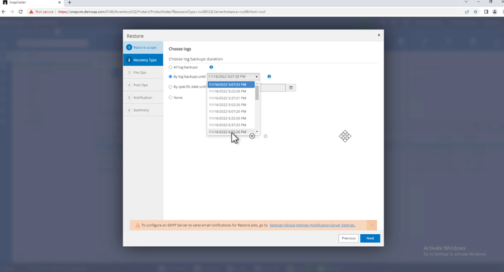Click info icon beside log backups until dropdown
The image size is (504, 272).
pos(269,77)
